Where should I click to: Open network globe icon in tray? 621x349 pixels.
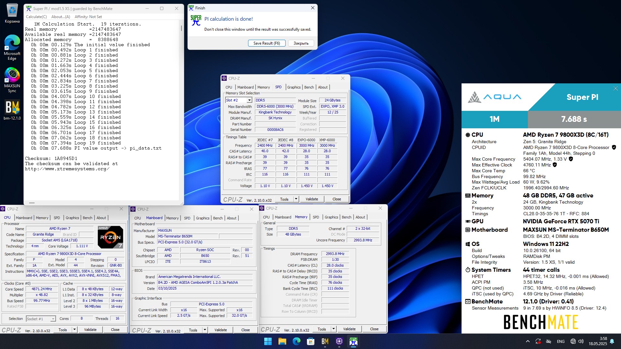(573, 341)
